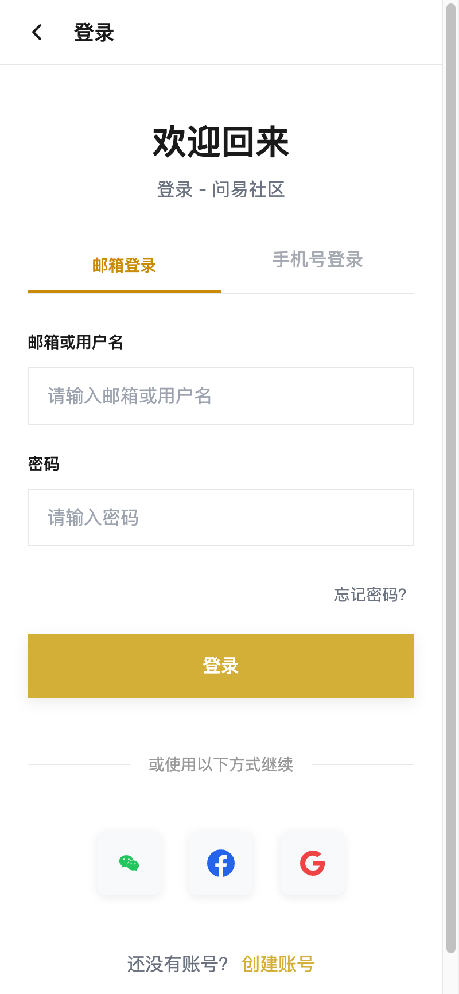Click the 登录 - 问易社区 subtitle
The width and height of the screenshot is (459, 994).
221,189
